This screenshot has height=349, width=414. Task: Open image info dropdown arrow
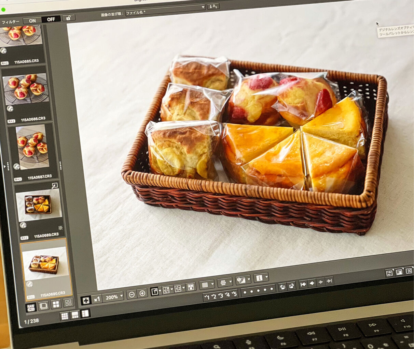click(266, 277)
